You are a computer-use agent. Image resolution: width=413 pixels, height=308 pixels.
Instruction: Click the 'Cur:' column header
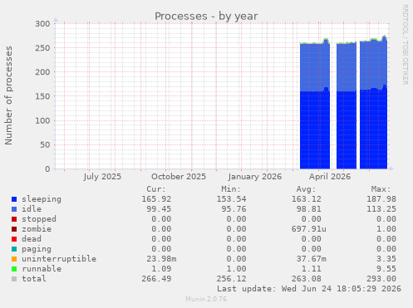156,189
